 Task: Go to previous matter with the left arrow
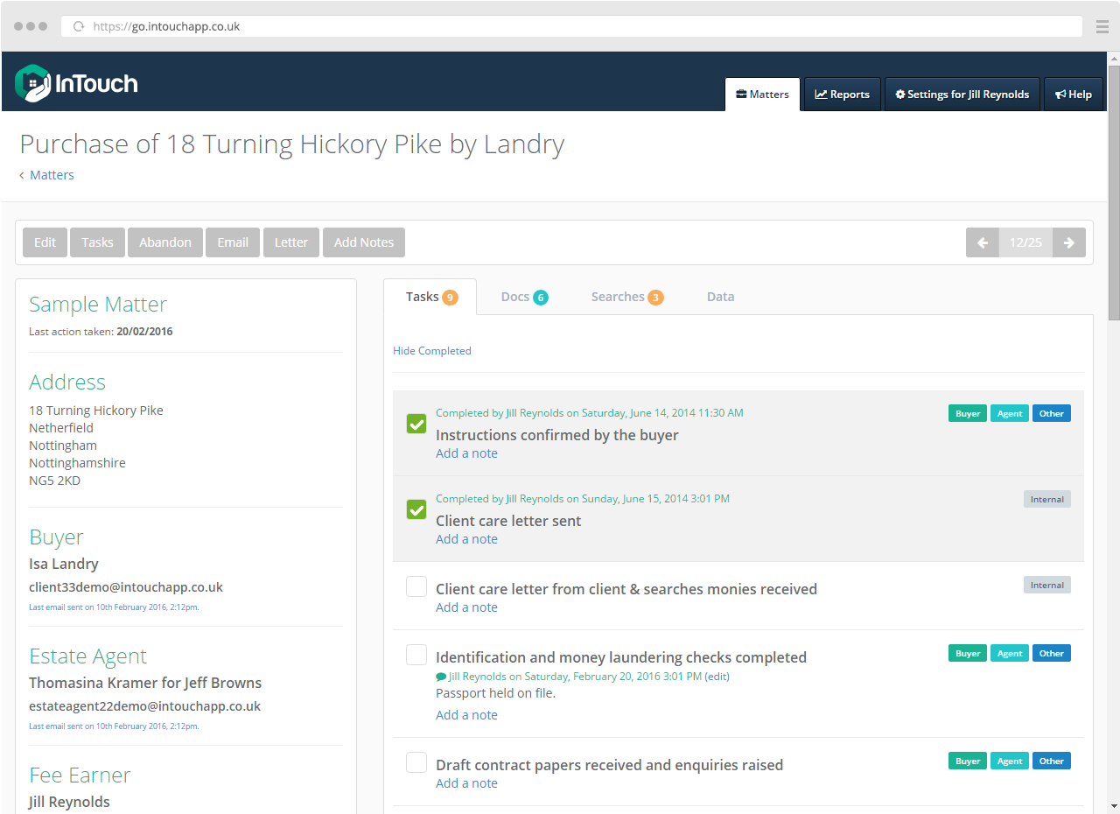pos(982,242)
